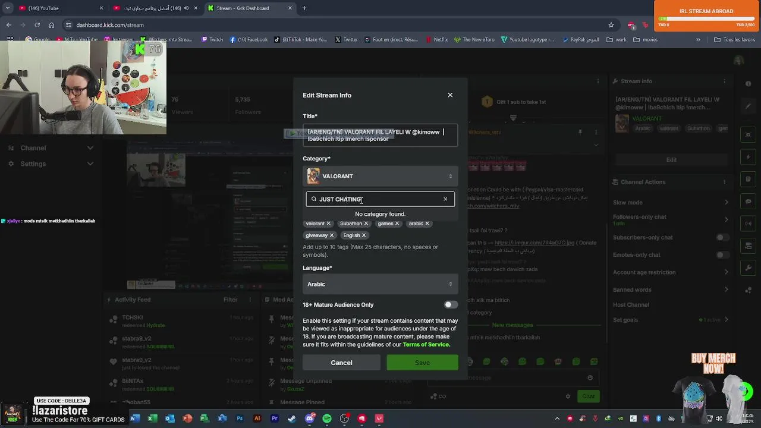This screenshot has height=428, width=761.
Task: Open the Twitter bookmark
Action: click(347, 40)
